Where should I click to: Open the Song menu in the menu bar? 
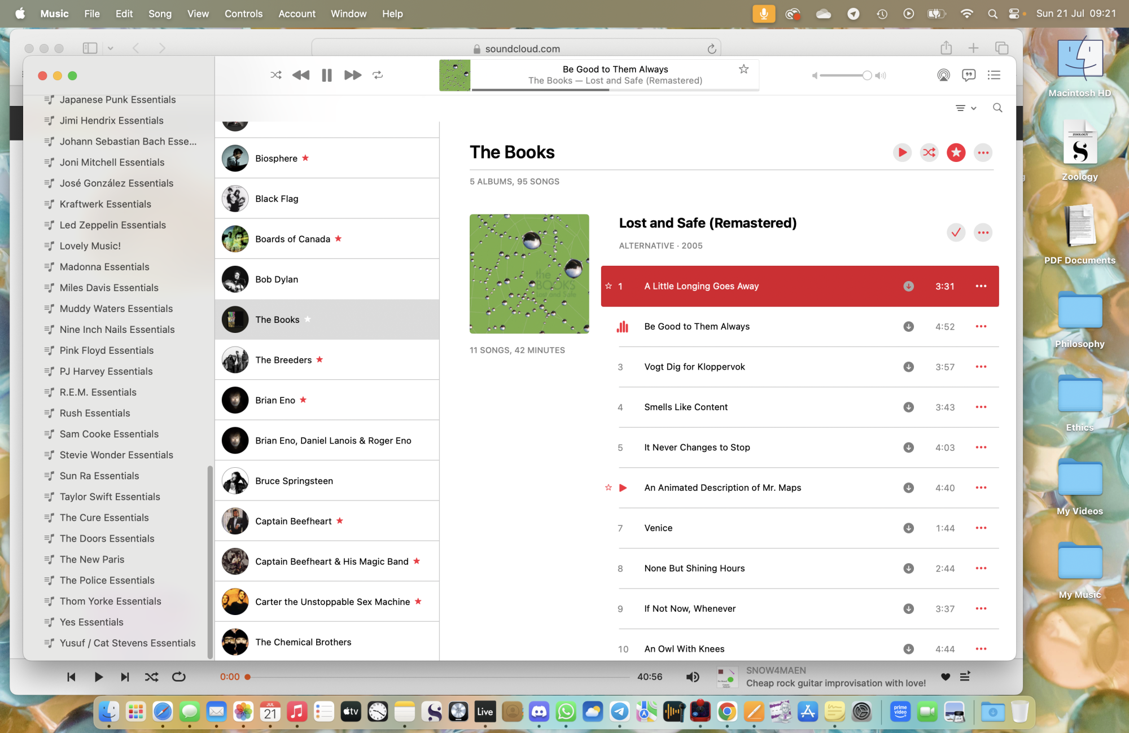pos(159,13)
